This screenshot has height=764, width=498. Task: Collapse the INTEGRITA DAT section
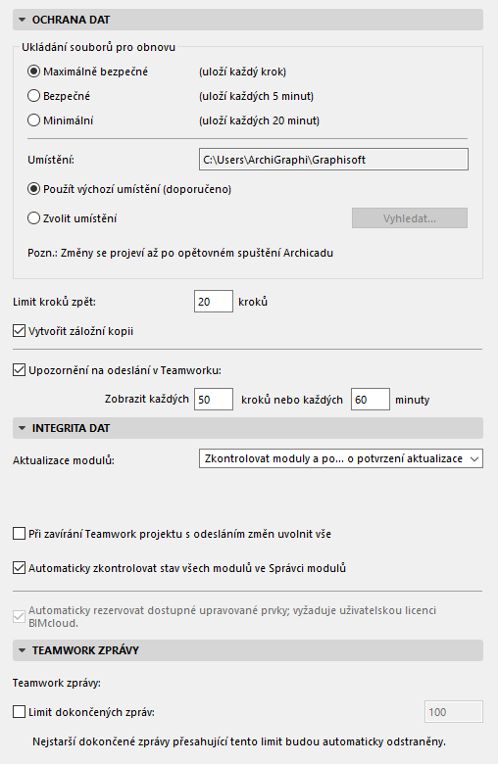[x=248, y=428]
